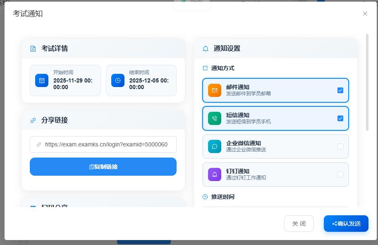This screenshot has height=245, width=378.
Task: Click the 确认发送 button
Action: click(x=346, y=224)
